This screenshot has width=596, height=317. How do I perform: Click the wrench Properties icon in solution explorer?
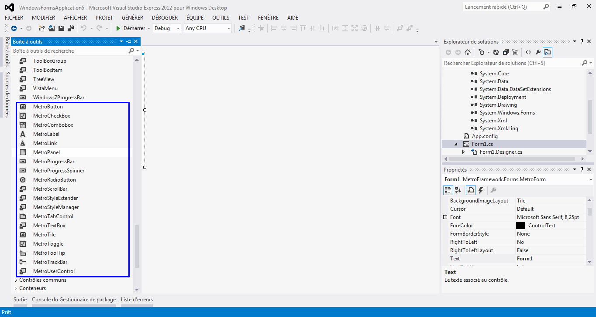538,52
